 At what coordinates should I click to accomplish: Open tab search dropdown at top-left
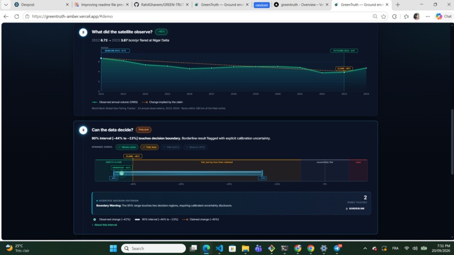tap(6, 5)
